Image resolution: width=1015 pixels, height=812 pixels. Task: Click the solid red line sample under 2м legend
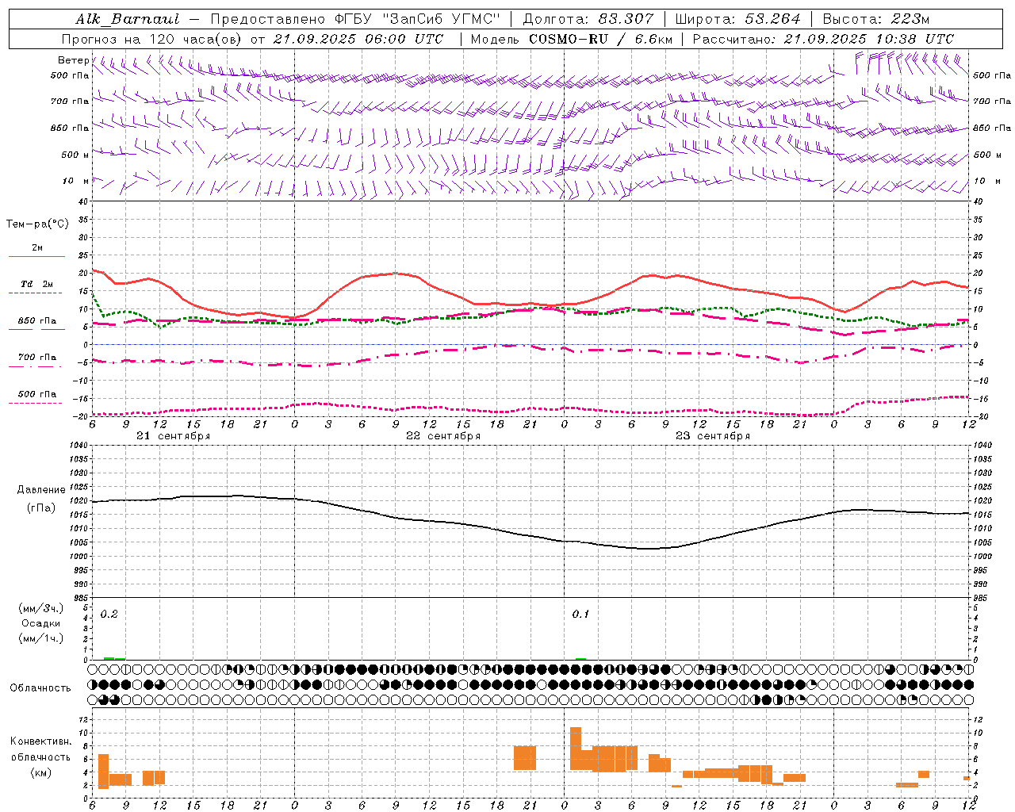tap(36, 256)
